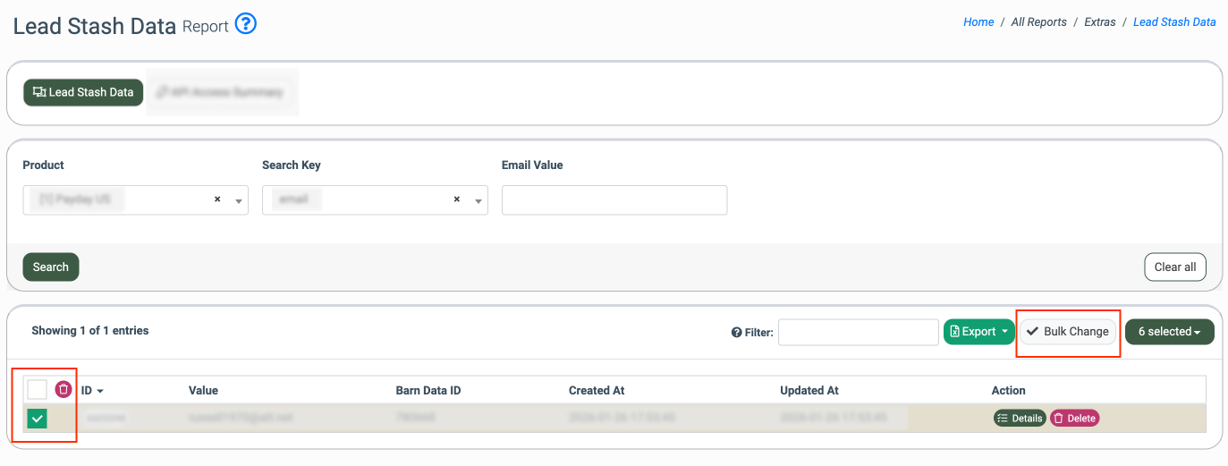1228x466 pixels.
Task: Uncheck the selected row checkbox
Action: (x=38, y=418)
